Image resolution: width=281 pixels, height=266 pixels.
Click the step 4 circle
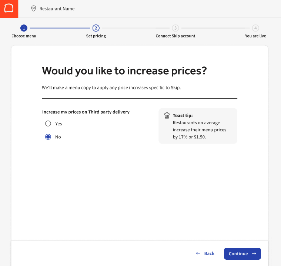click(x=255, y=28)
